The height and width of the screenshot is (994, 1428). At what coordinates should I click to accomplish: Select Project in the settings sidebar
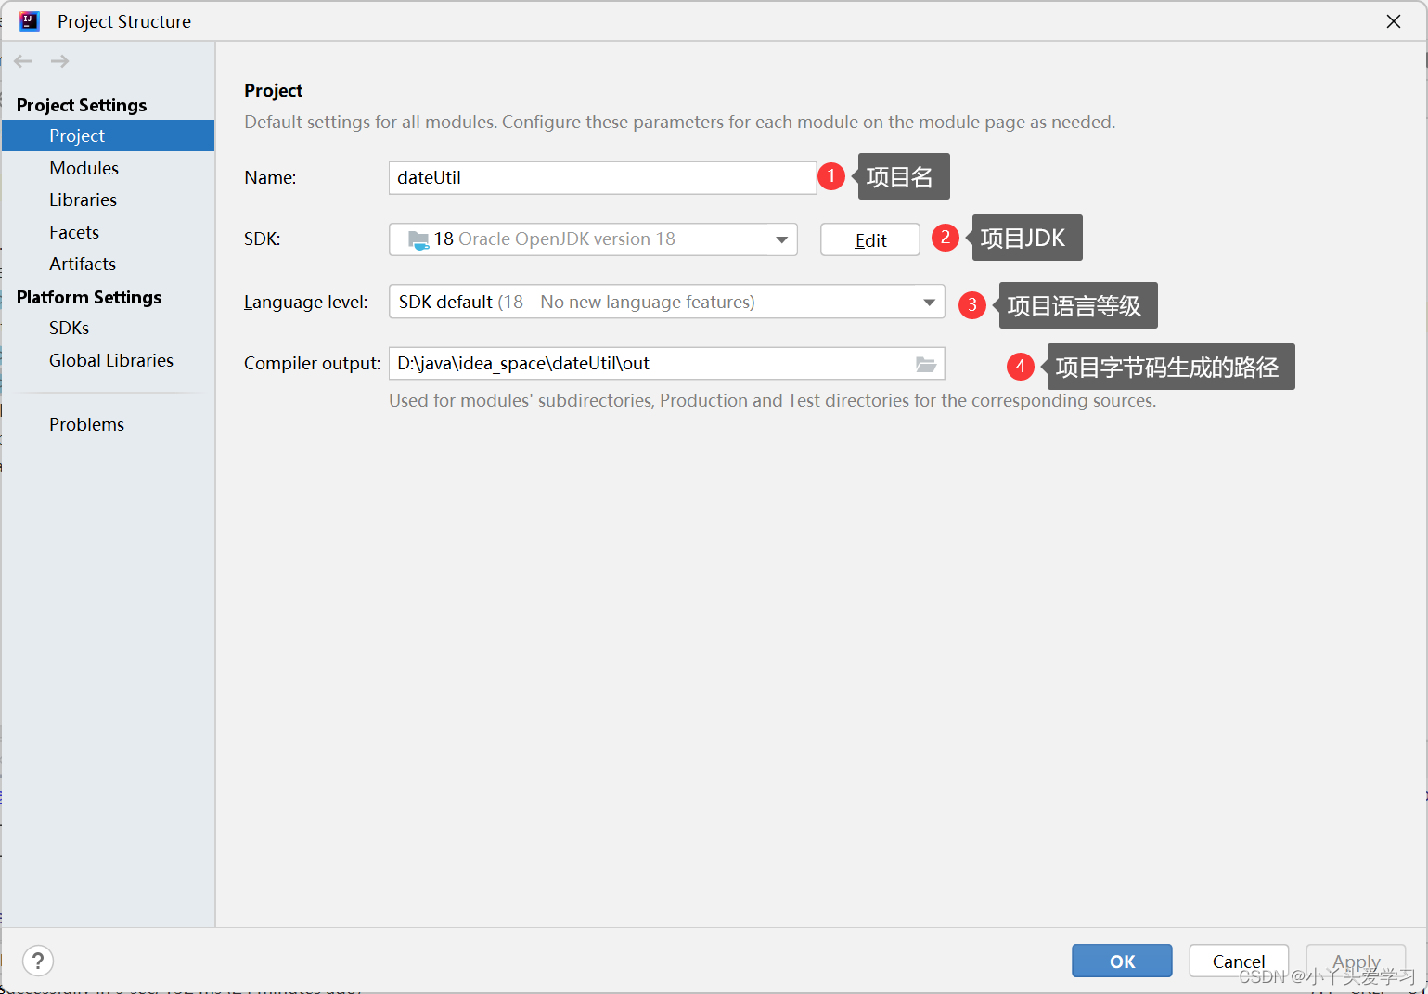(x=77, y=136)
